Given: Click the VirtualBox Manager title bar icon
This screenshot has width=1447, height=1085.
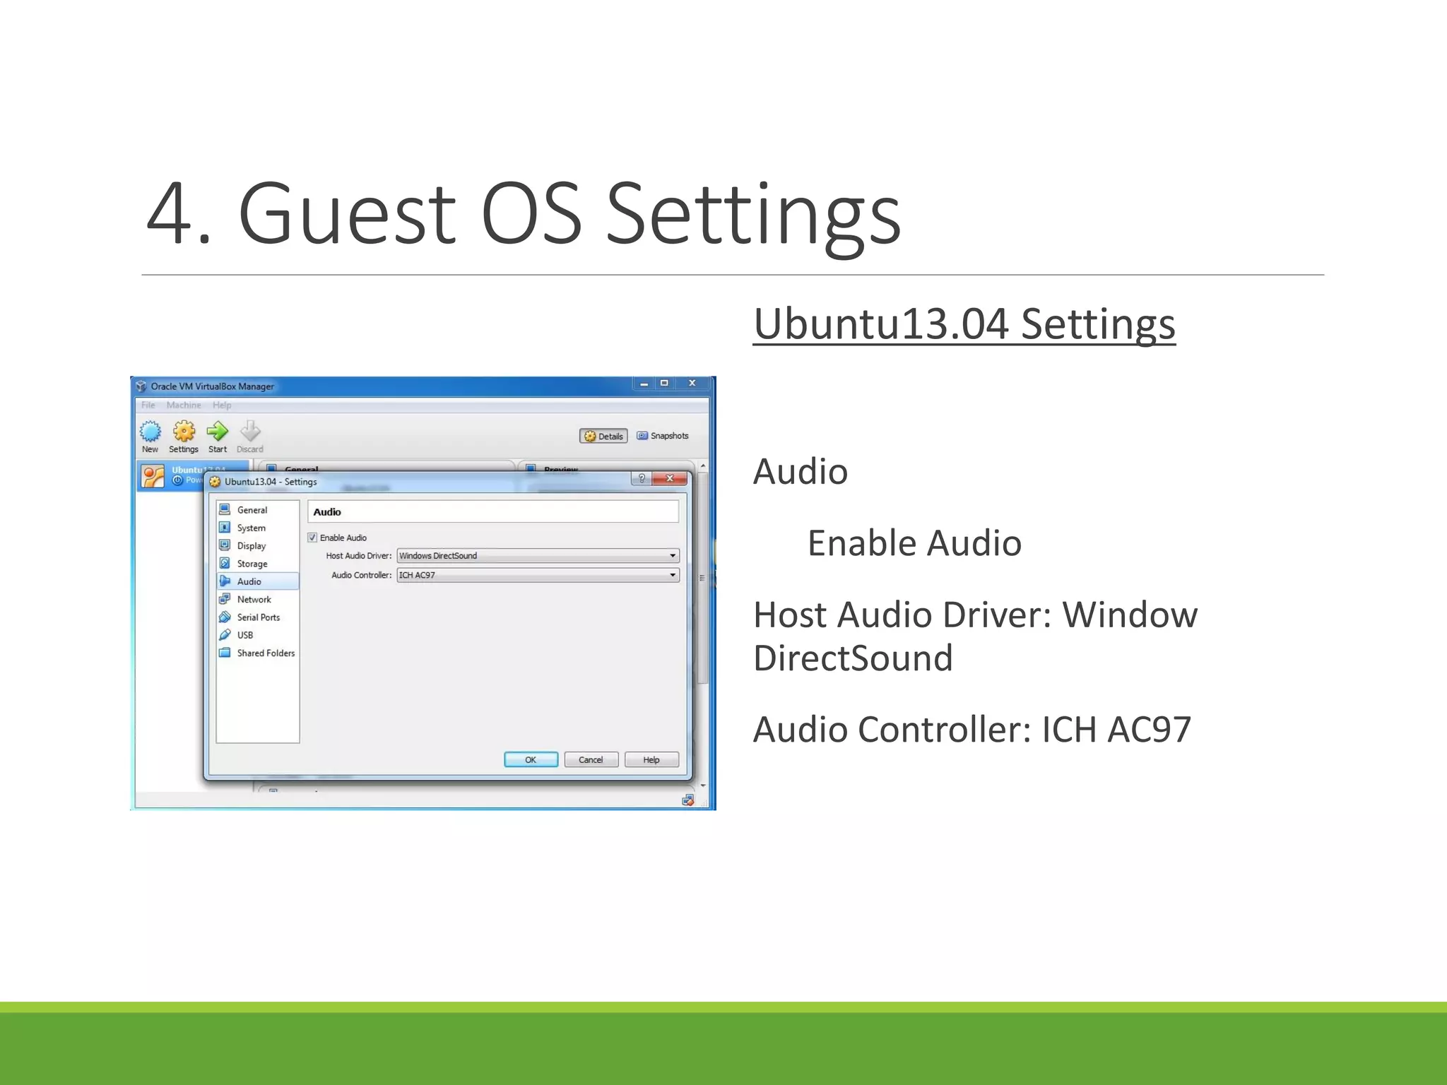Looking at the screenshot, I should (x=141, y=386).
